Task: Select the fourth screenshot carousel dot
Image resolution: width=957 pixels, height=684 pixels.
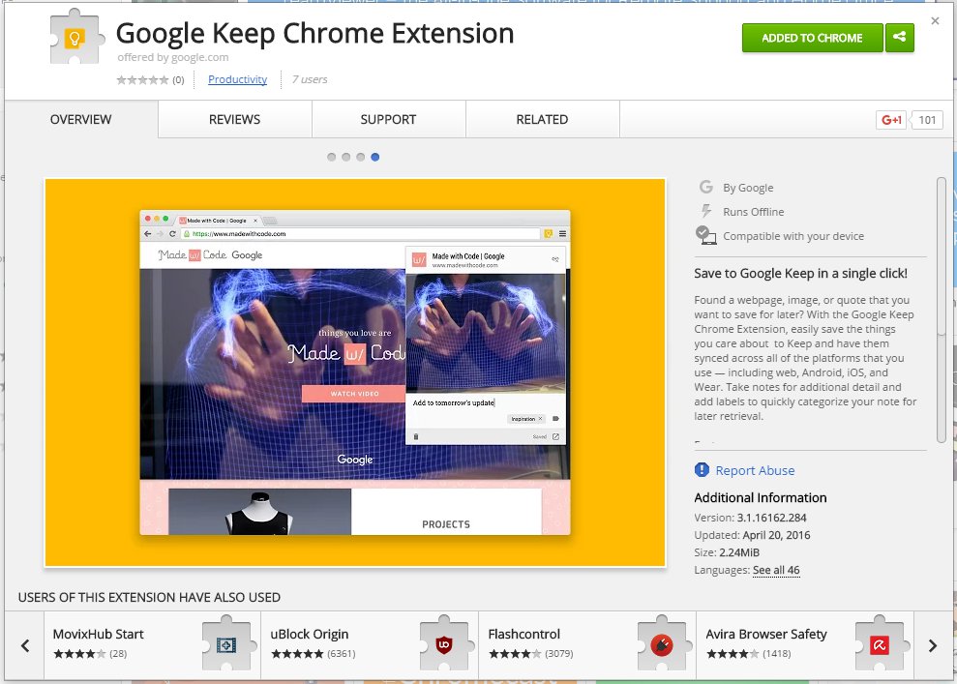Action: (x=375, y=157)
